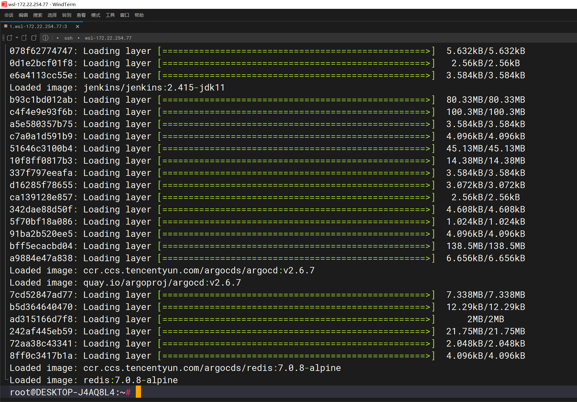
Task: Close the wsl-172.22.254.77:3 tab
Action: (78, 27)
